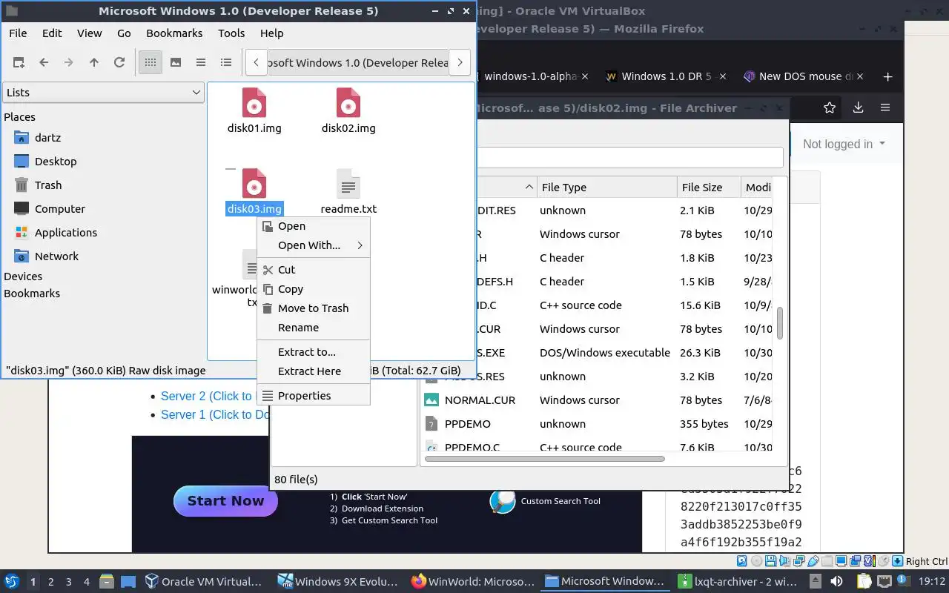
Task: Open the File menu
Action: click(18, 33)
